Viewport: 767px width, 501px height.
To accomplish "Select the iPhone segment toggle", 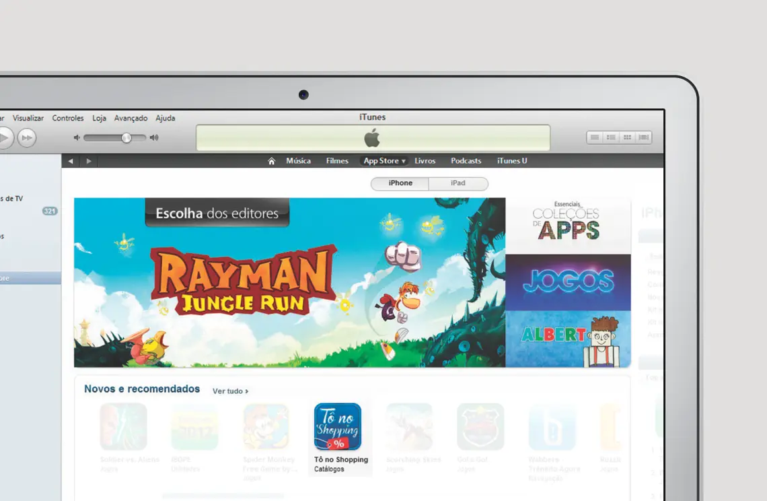I will coord(400,183).
